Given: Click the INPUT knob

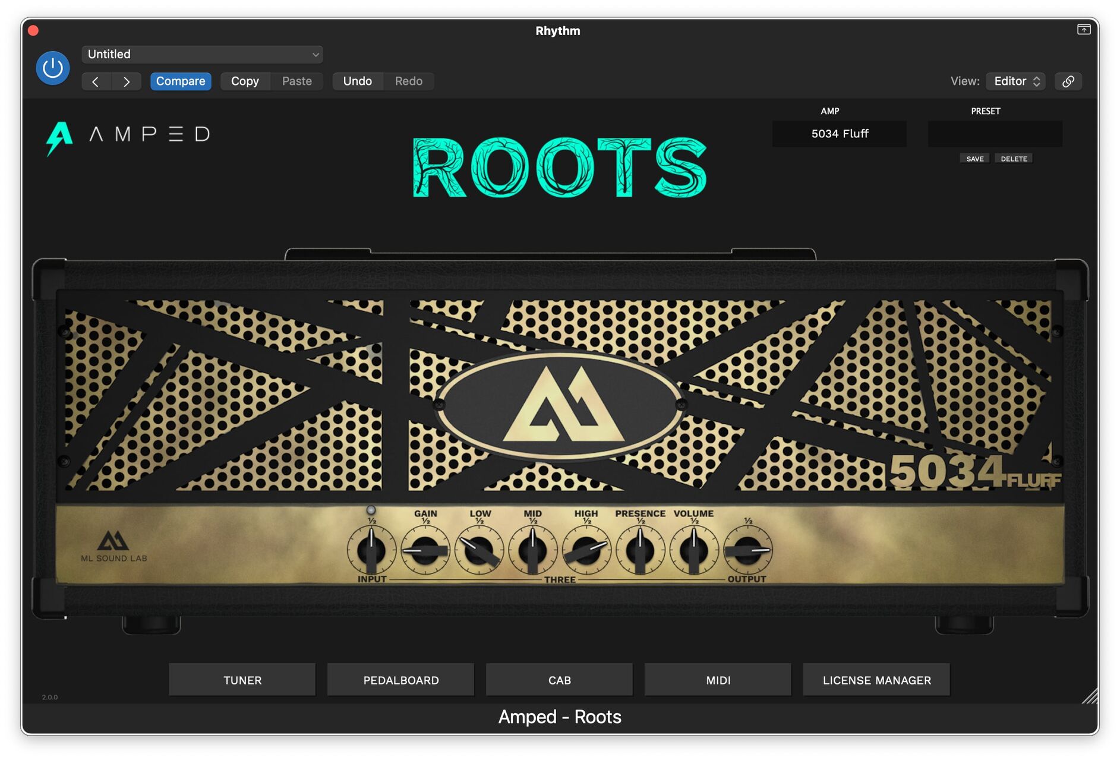Looking at the screenshot, I should 371,550.
